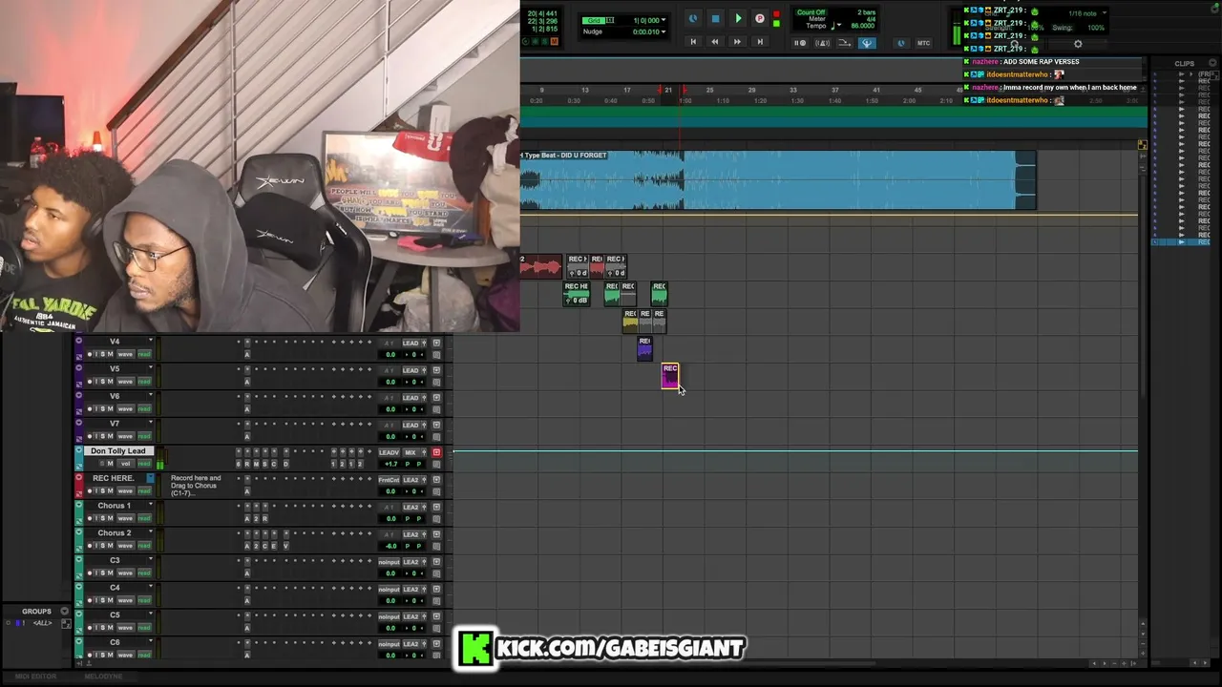
Task: Click the V6 track color strip icon
Action: (78, 395)
